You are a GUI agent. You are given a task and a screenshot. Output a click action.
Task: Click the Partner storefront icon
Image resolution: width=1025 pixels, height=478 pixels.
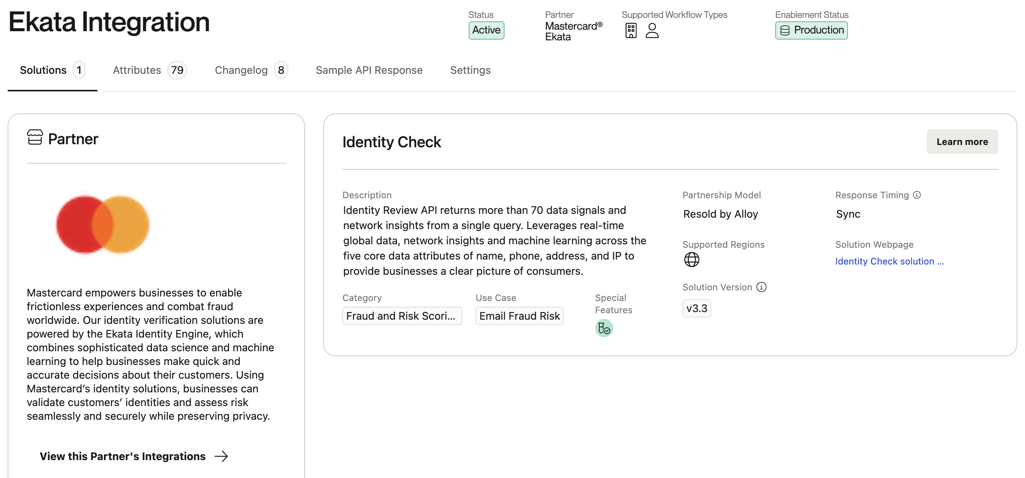[x=35, y=138]
